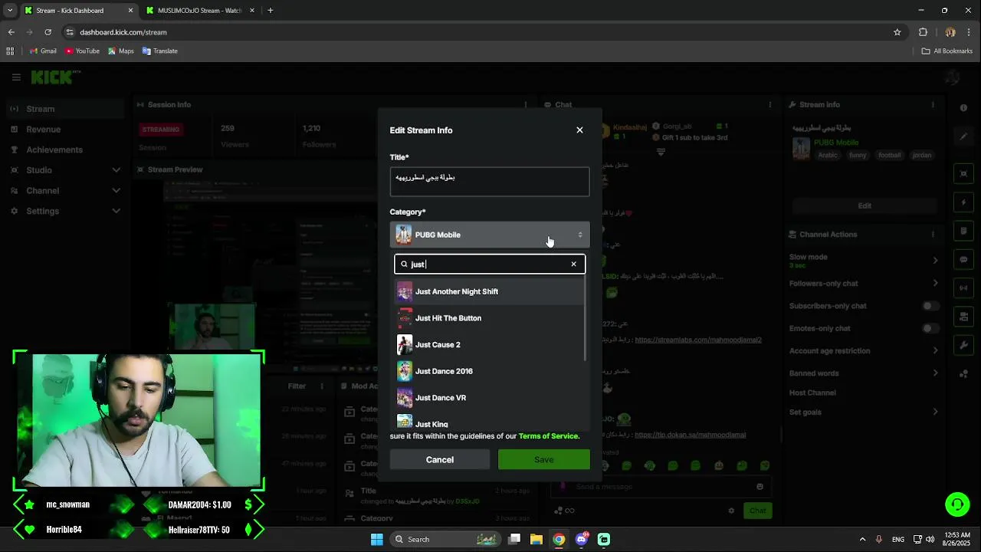This screenshot has height=552, width=981.
Task: Open chat settings gear icon
Action: coord(731,511)
